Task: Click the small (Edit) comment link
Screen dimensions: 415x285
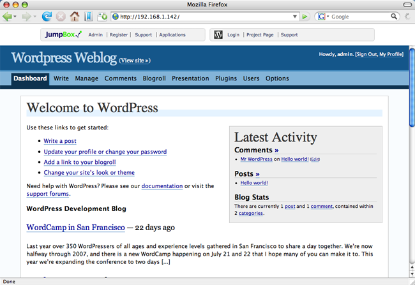Action: [315, 159]
